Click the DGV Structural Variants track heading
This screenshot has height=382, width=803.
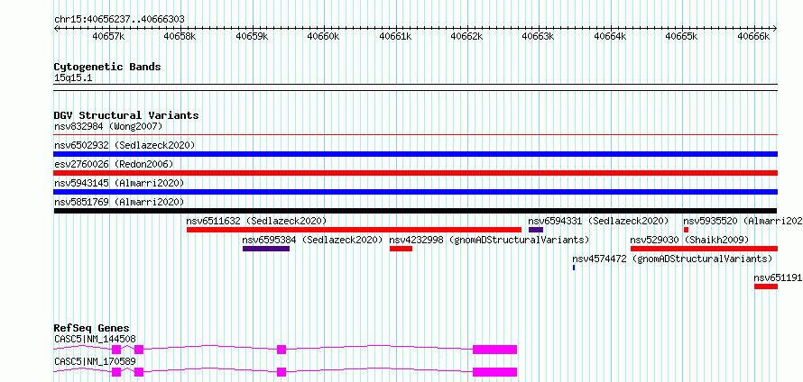click(x=126, y=115)
